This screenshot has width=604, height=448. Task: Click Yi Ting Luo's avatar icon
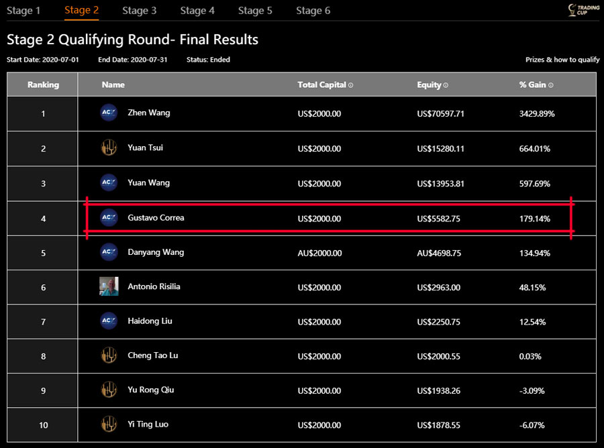(109, 425)
